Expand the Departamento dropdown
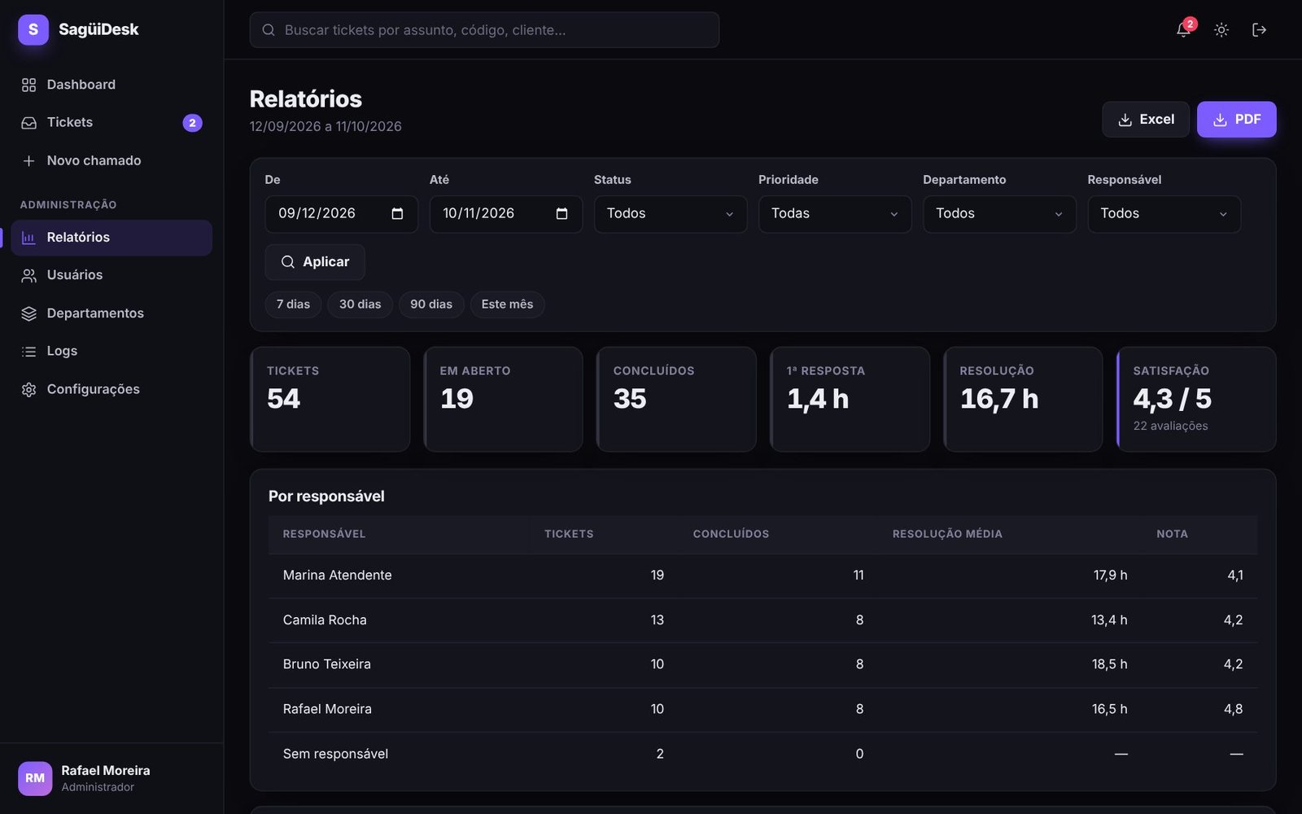This screenshot has height=814, width=1302. tap(999, 214)
